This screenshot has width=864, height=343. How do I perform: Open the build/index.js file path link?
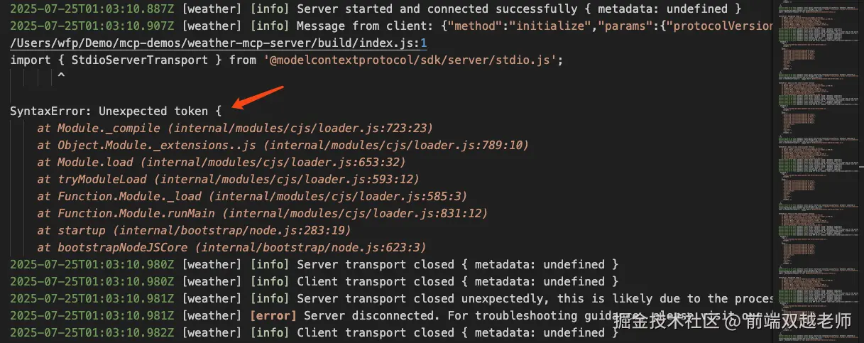[x=213, y=43]
